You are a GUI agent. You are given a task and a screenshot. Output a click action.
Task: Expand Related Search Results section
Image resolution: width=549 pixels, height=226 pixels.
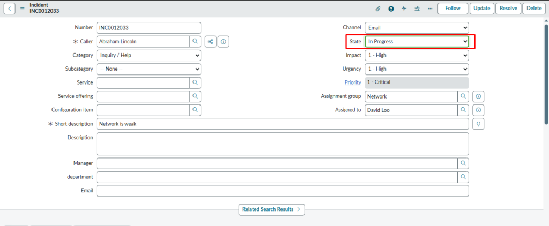271,209
